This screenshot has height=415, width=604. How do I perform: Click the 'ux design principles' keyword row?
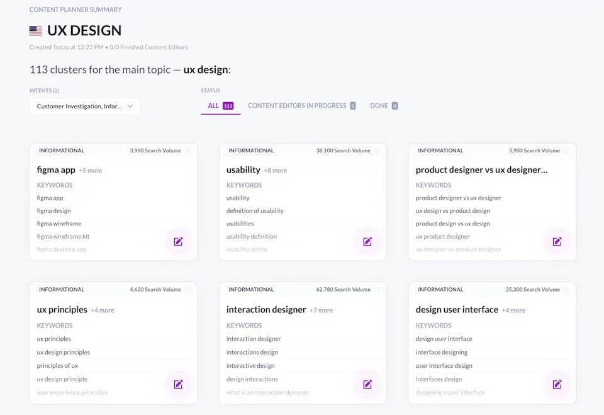pyautogui.click(x=64, y=353)
